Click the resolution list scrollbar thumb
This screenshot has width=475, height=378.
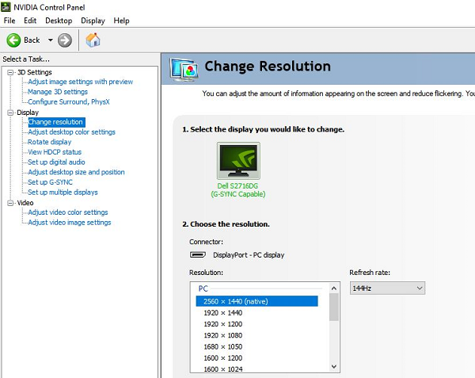tap(334, 307)
